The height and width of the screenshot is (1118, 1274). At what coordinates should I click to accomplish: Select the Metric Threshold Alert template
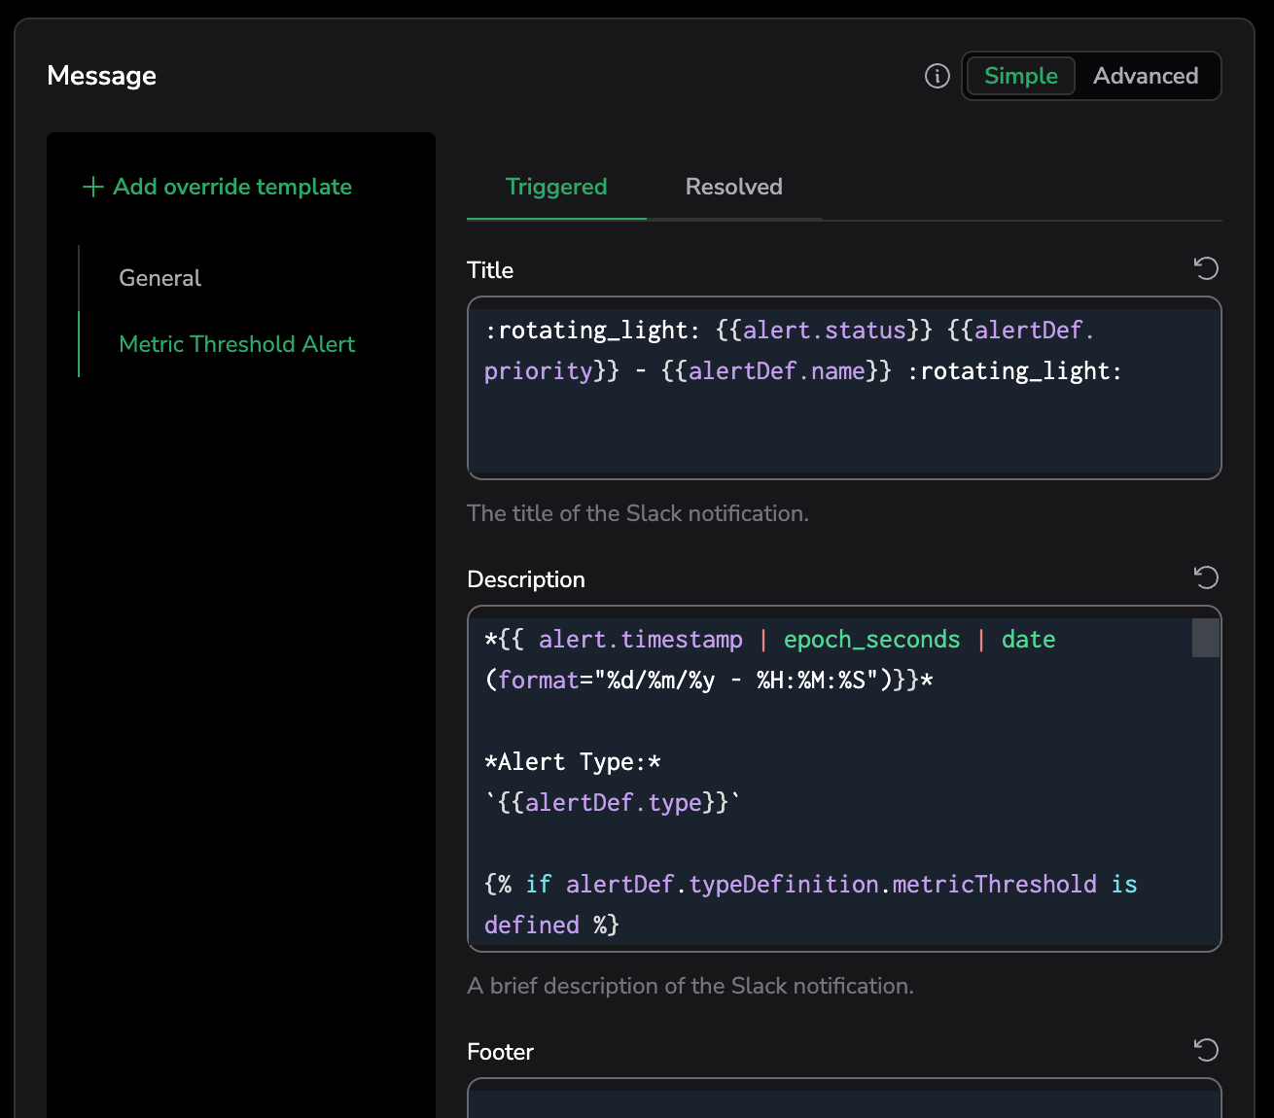(x=236, y=344)
